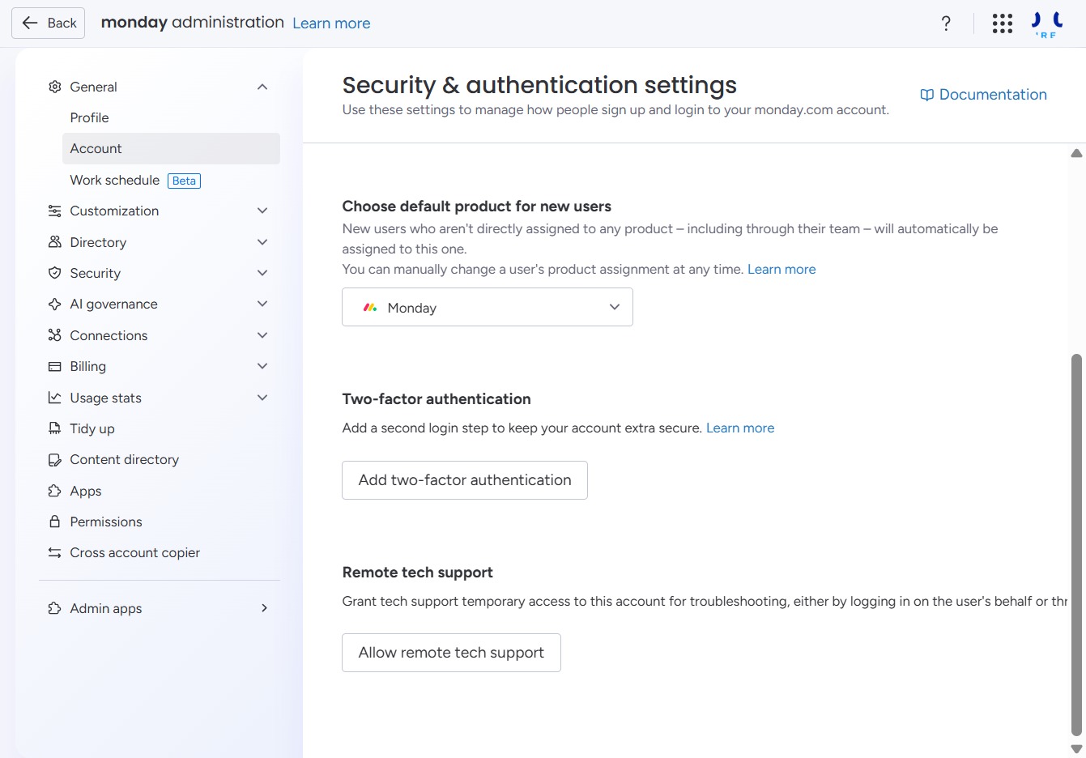Click Add two-factor authentication button
This screenshot has height=758, width=1086.
[x=465, y=480]
